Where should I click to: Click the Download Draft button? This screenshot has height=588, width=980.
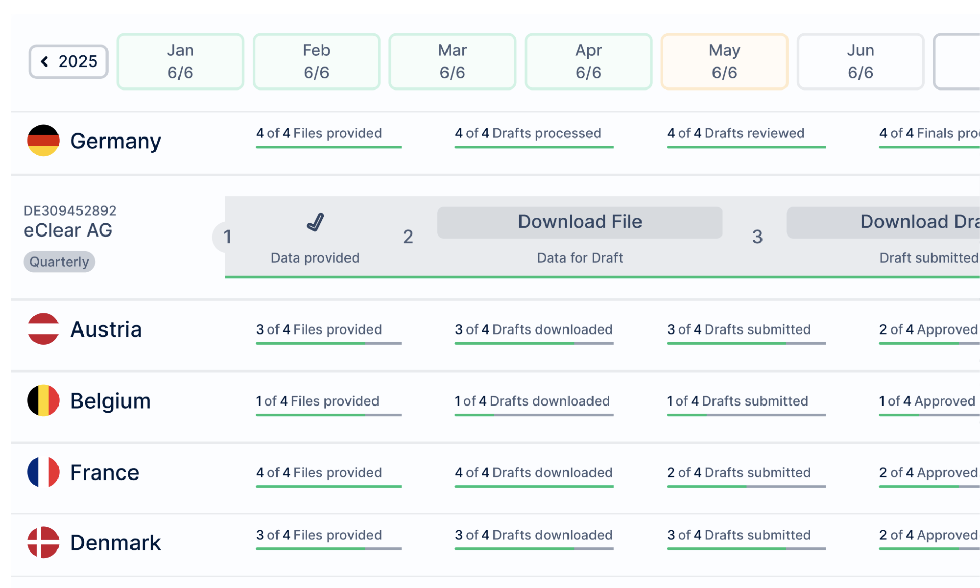884,222
